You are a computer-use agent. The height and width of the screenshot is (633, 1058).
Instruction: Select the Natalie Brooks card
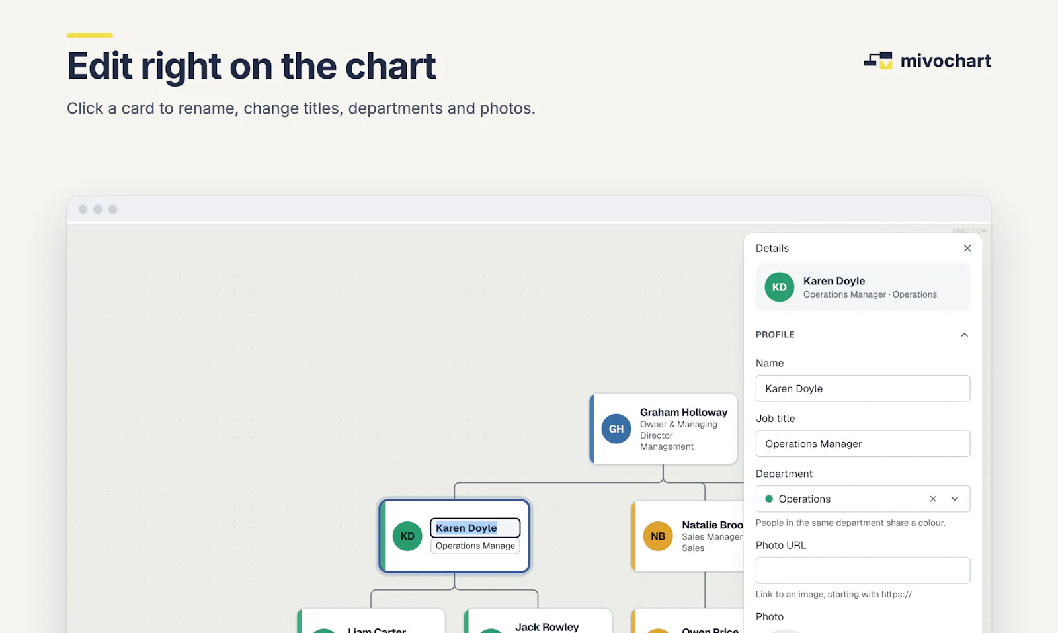click(x=688, y=536)
